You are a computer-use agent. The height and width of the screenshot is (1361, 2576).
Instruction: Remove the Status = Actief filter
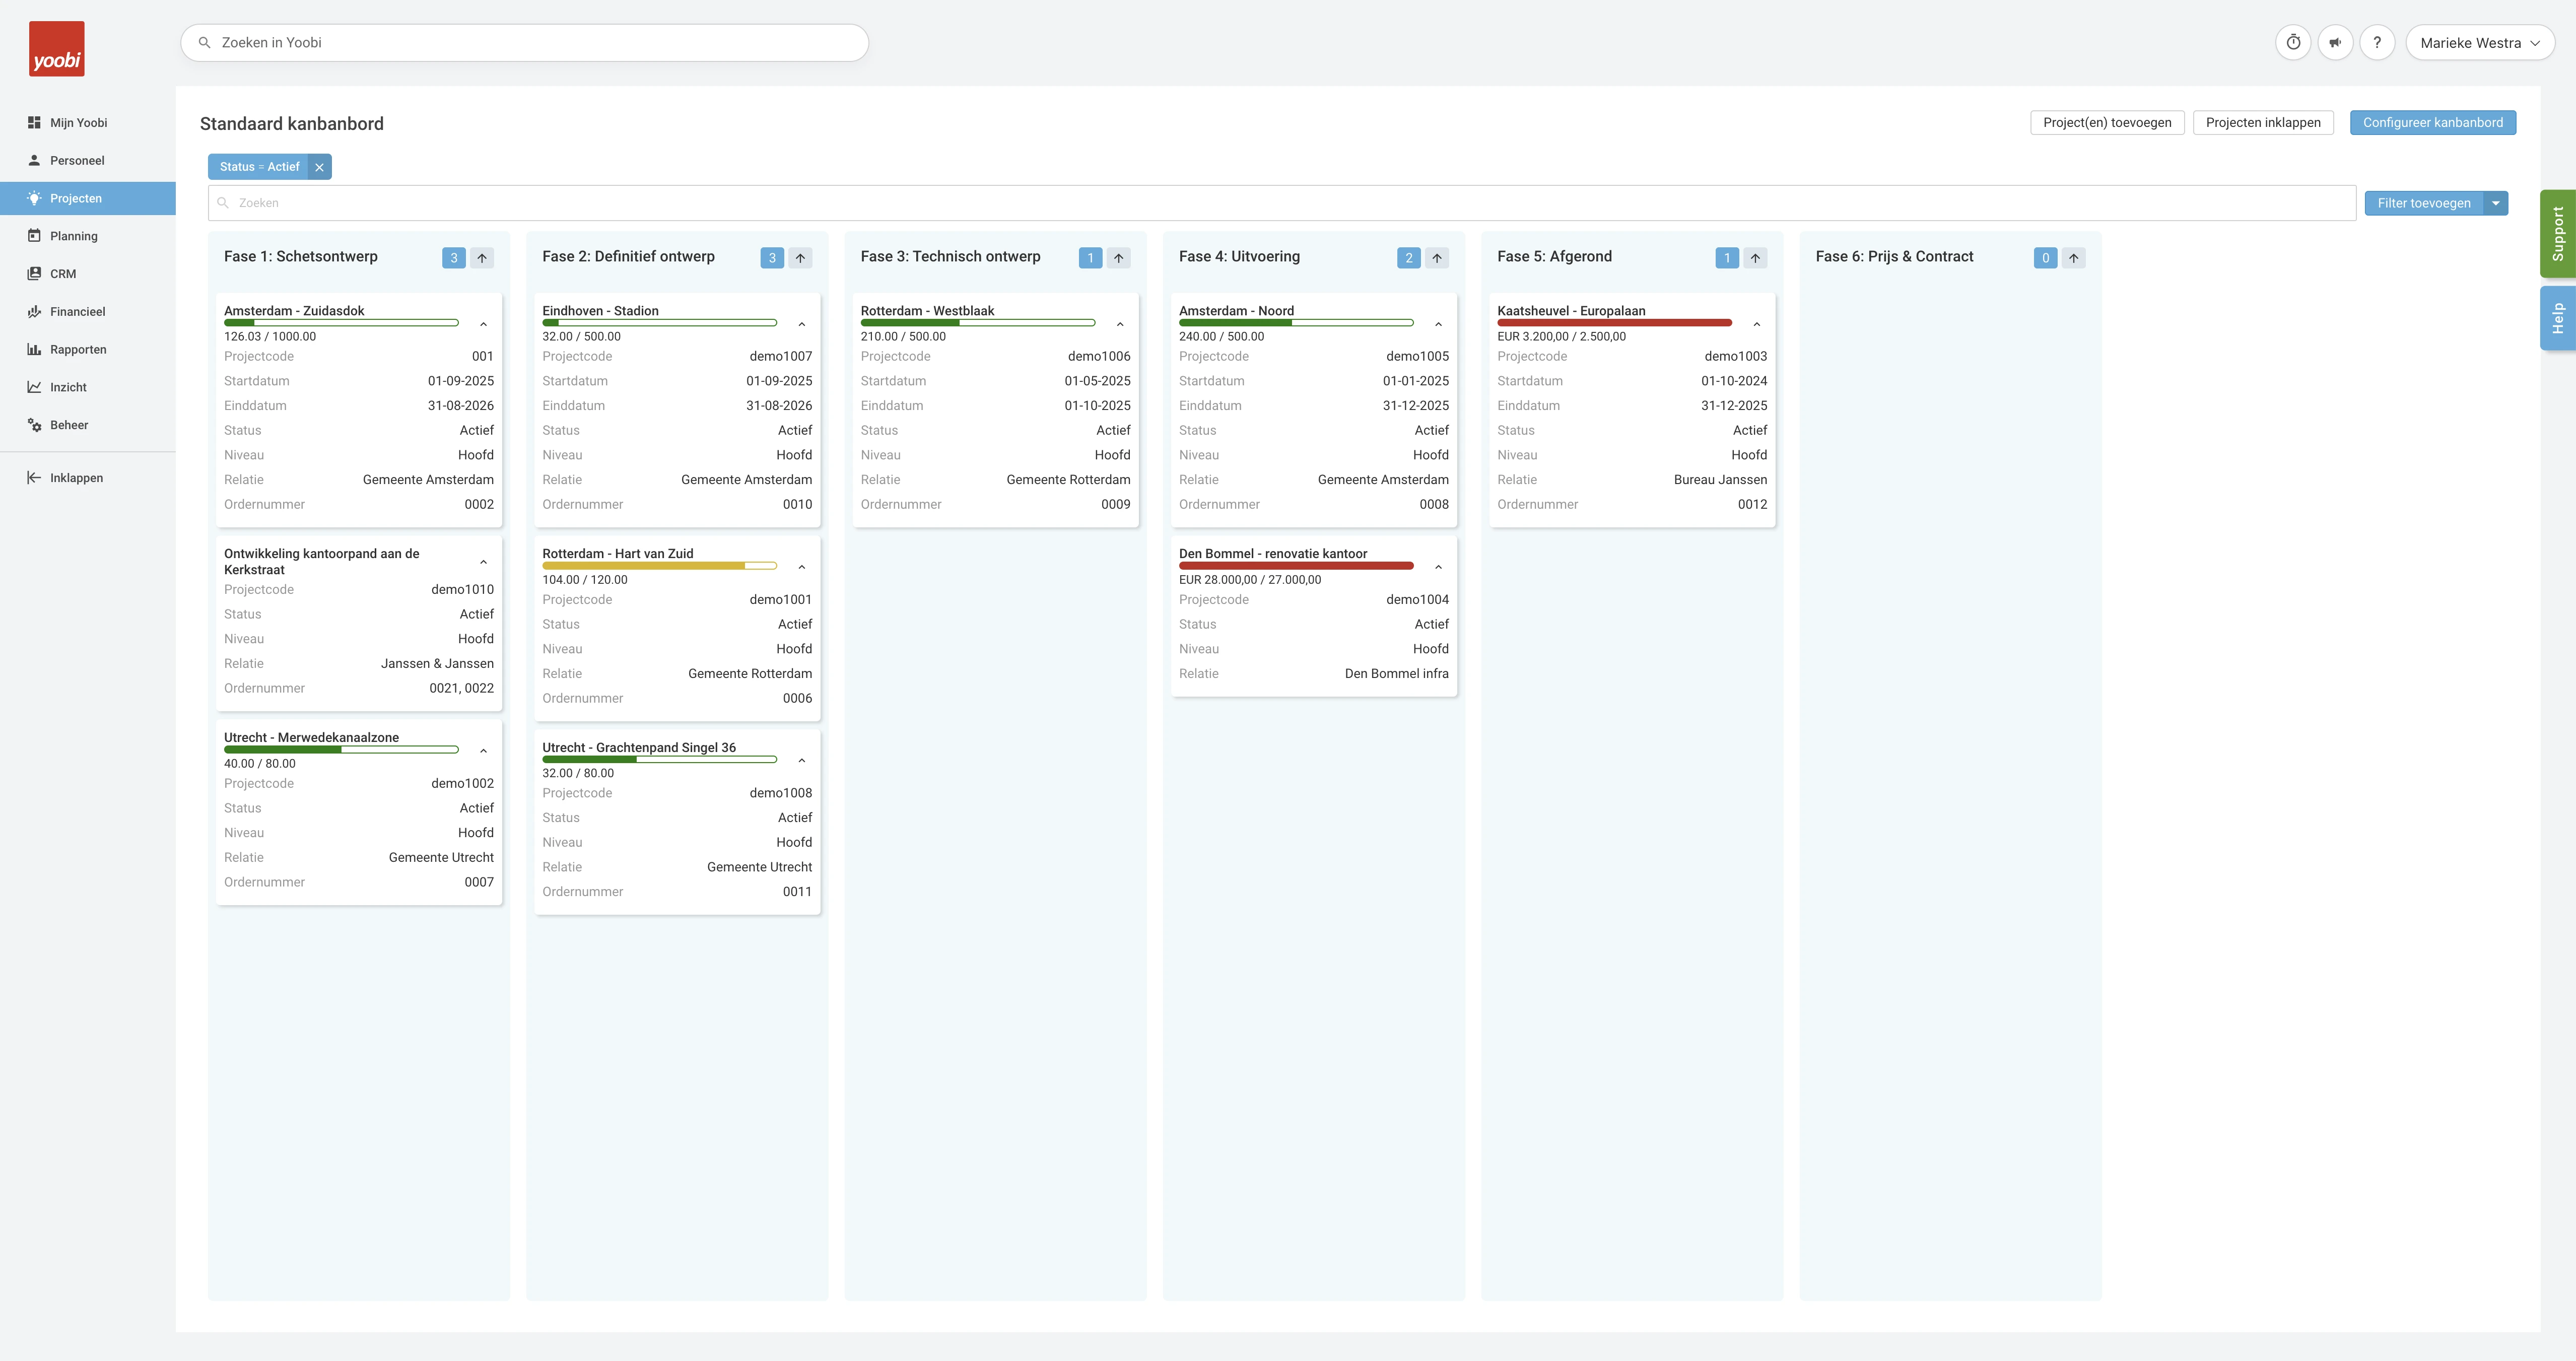319,167
